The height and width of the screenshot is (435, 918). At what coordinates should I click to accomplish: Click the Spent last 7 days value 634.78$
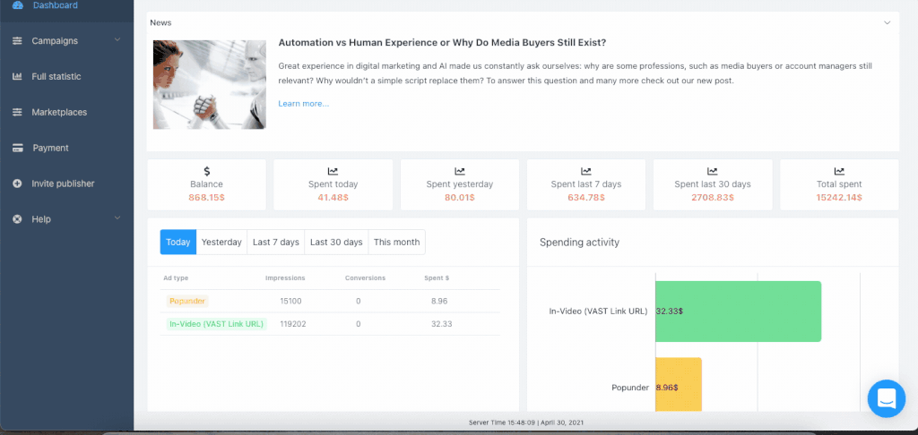click(x=586, y=198)
